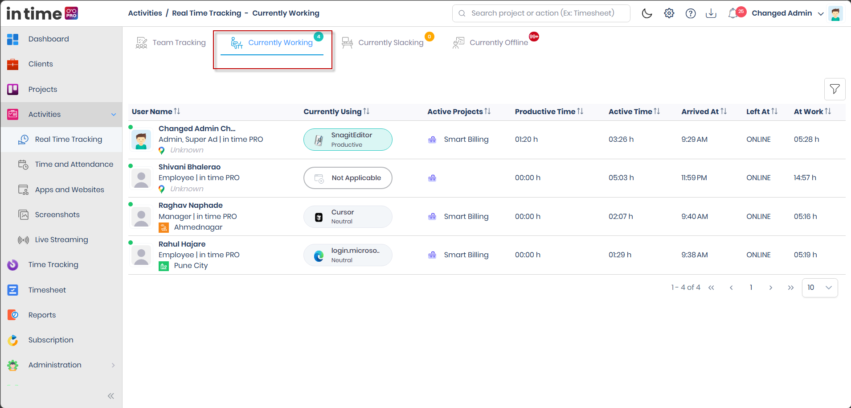Image resolution: width=851 pixels, height=408 pixels.
Task: Open settings gear icon in header
Action: tap(669, 13)
